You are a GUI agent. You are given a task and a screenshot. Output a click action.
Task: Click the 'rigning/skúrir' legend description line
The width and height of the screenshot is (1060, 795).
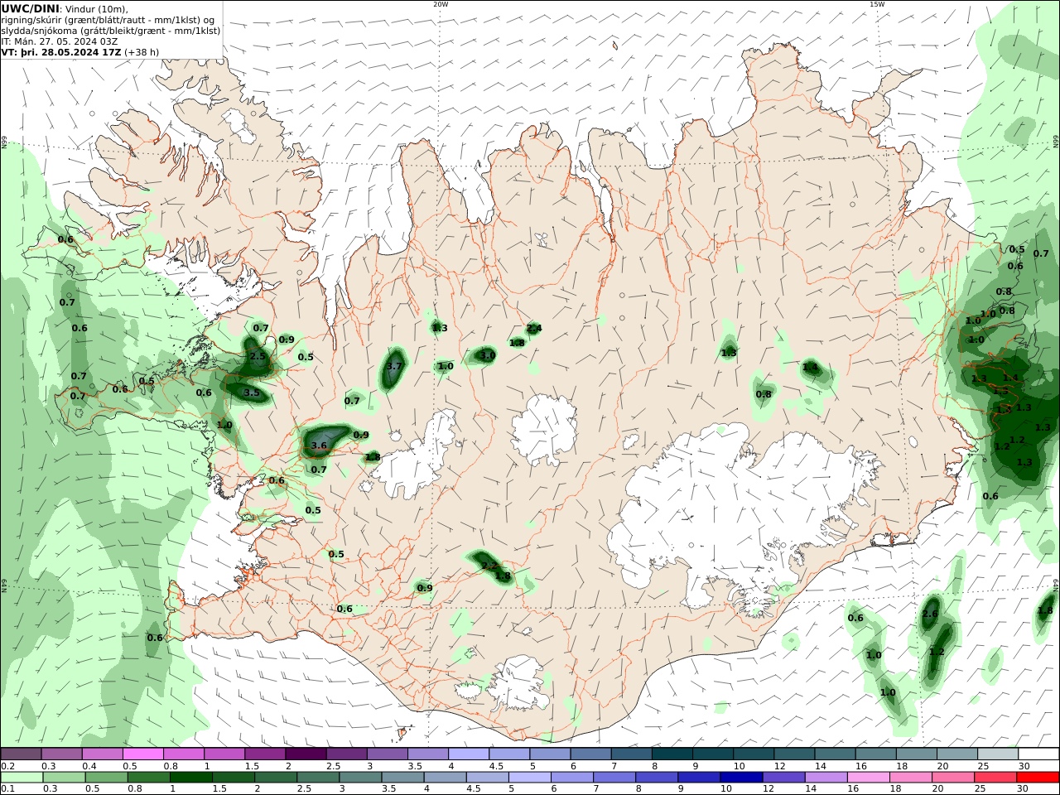(x=108, y=20)
